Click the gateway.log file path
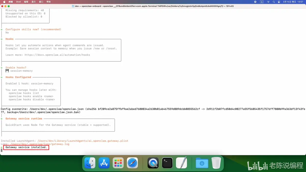306x172 pixels. (x=40, y=144)
